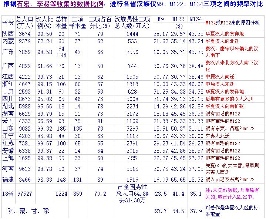Viewport: 266px width, 219px height.
Task: Open the underlined 石宏、李易等收集的数据比例 link
Action: click(60, 4)
